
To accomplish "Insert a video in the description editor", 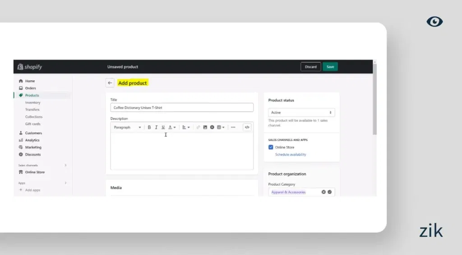I will coord(212,127).
